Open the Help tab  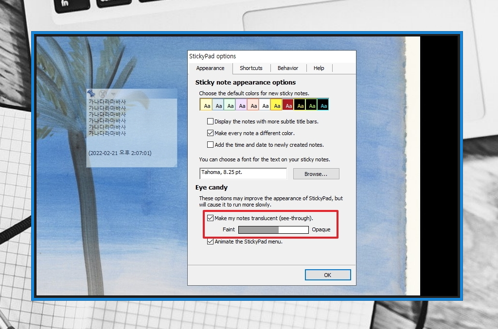(x=319, y=68)
